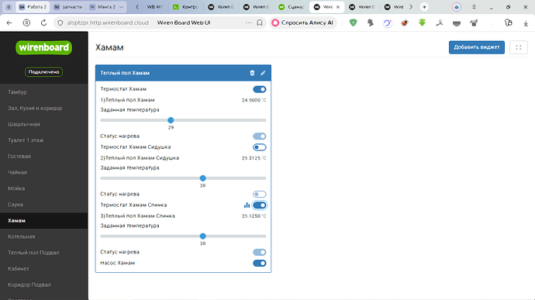Click the wirenboard logo

44,47
